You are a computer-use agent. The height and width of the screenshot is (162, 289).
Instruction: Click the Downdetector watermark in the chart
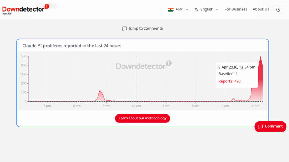[143, 66]
